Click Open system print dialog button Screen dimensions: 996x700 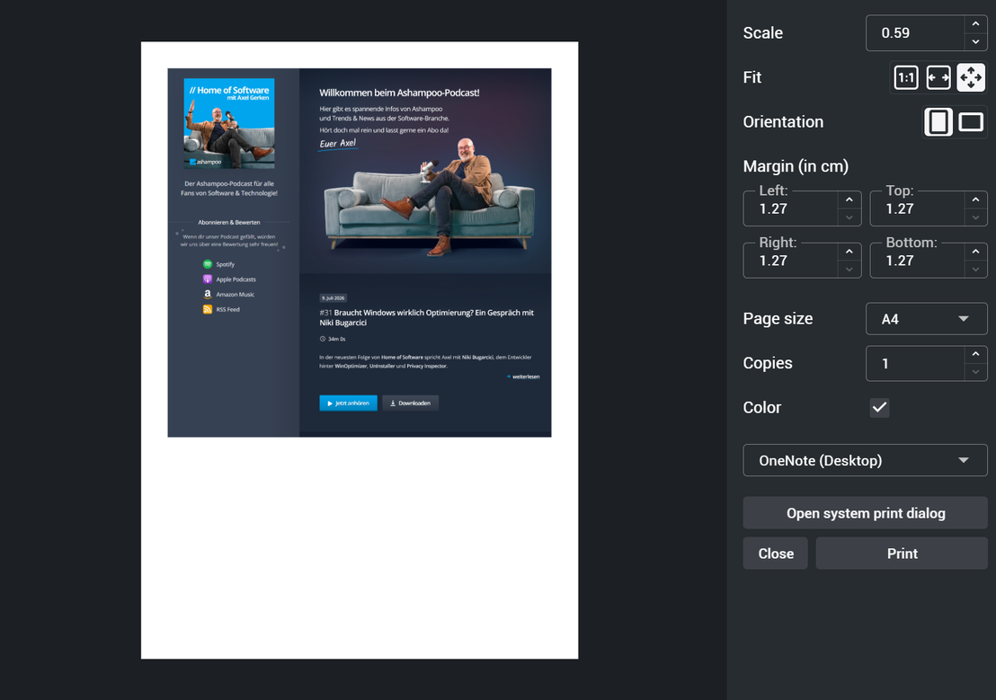coord(865,513)
